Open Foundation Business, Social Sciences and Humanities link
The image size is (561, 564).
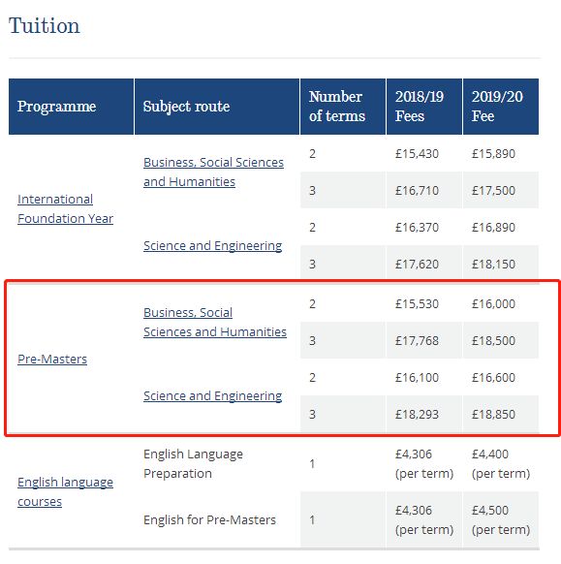(213, 172)
